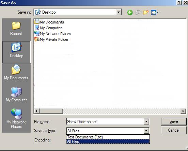Click the green Back arrow icon

click(130, 12)
